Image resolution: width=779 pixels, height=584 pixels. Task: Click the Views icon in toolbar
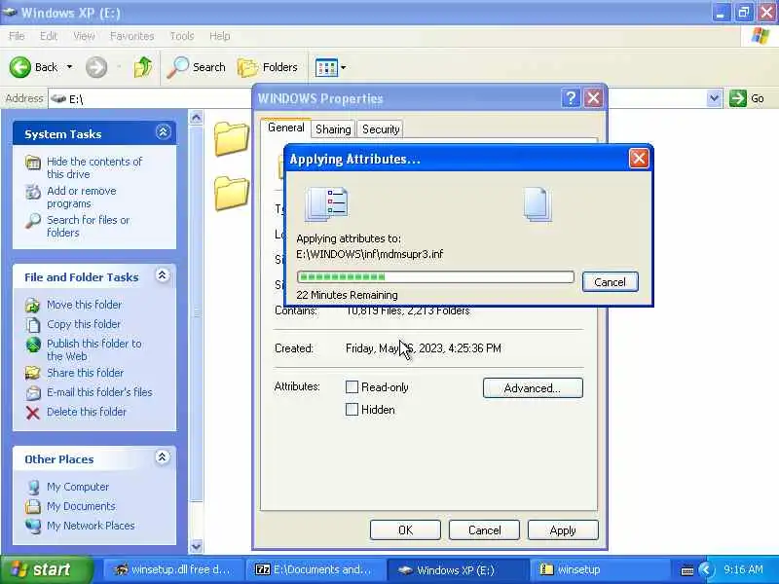pyautogui.click(x=326, y=67)
